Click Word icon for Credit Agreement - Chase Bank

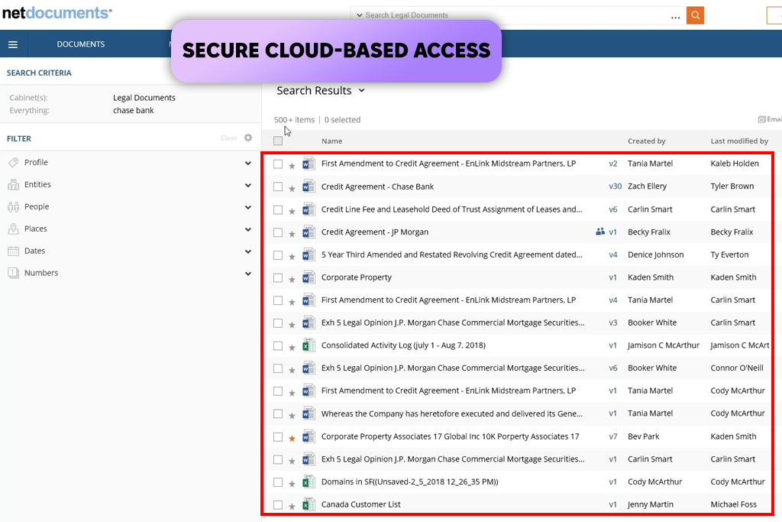309,186
